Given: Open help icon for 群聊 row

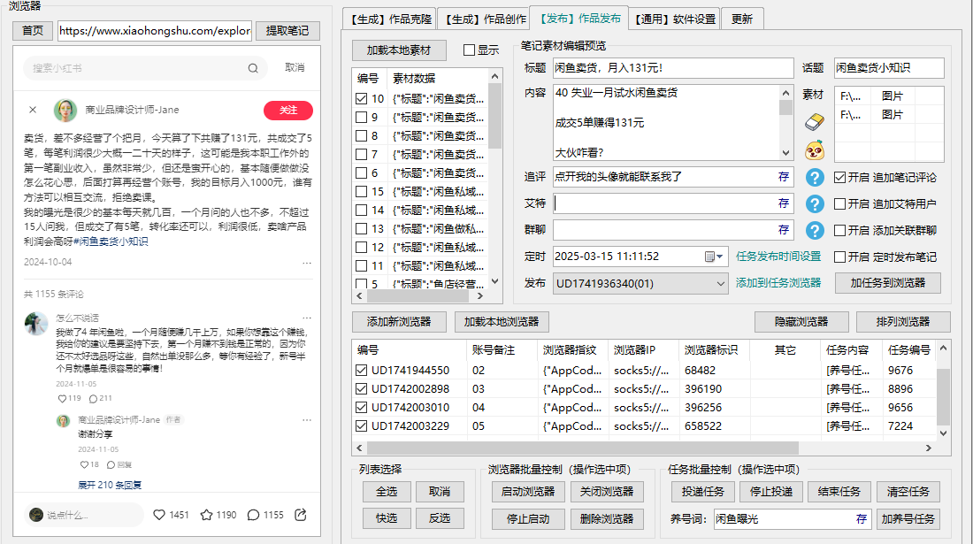Looking at the screenshot, I should pyautogui.click(x=814, y=231).
